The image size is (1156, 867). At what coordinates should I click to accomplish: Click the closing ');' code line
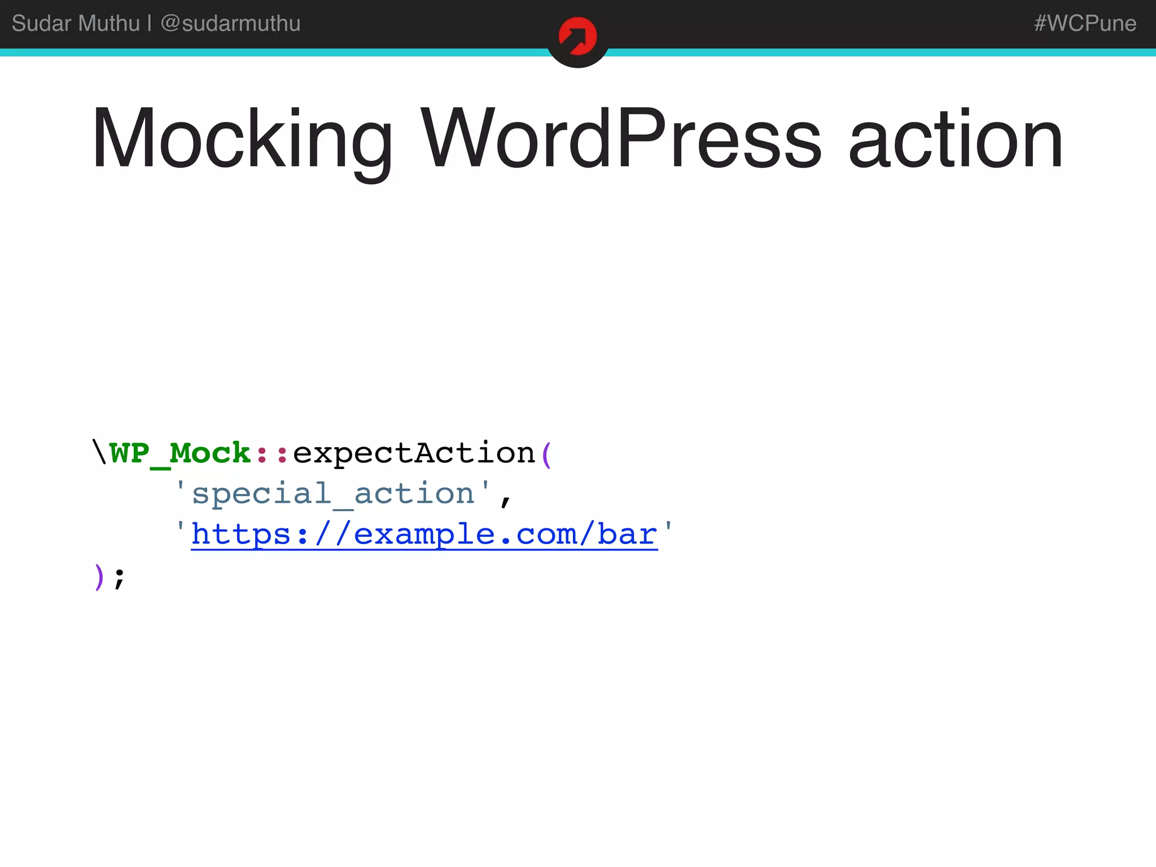(x=109, y=577)
